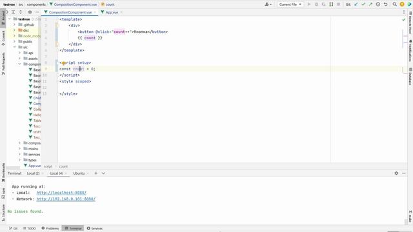
Task: Expand the api folder
Action: click(19, 53)
